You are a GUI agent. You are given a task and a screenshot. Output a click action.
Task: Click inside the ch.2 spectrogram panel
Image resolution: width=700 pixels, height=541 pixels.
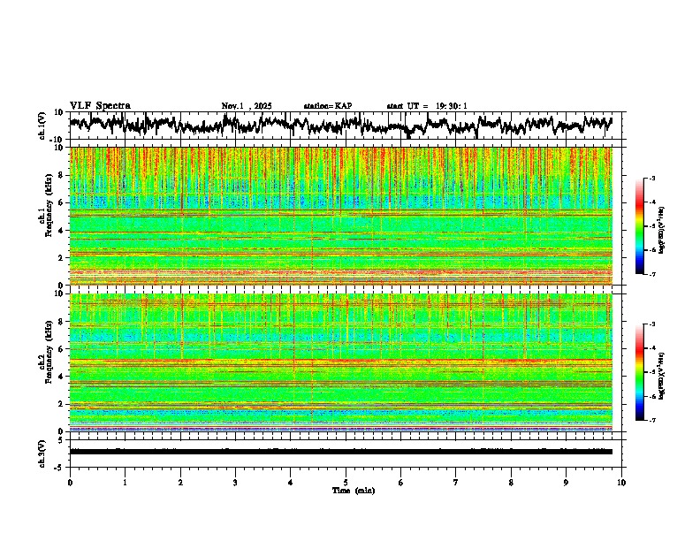tap(340, 362)
